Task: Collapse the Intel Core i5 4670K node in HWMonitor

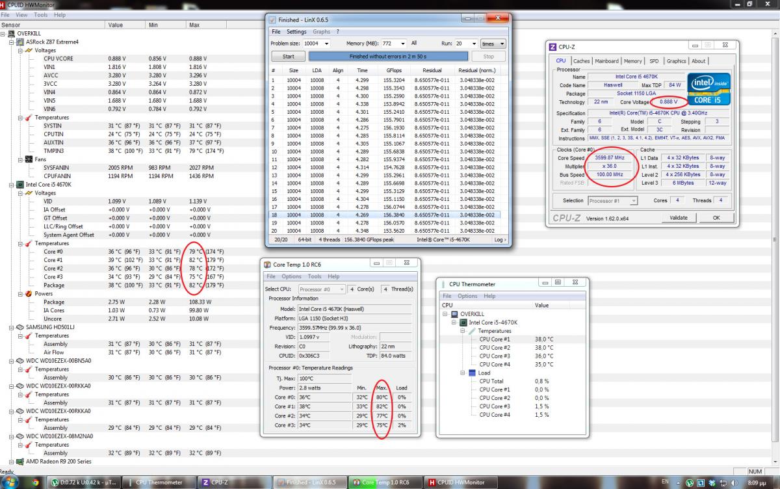Action: (12, 185)
